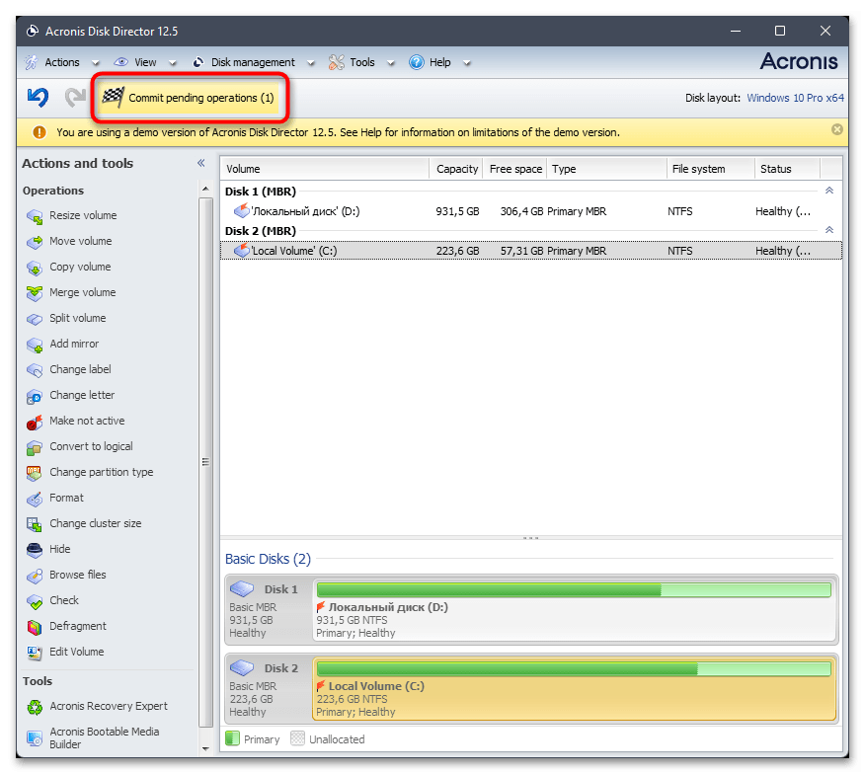The image size is (865, 774).
Task: Sort the list by Capacity column
Action: click(x=456, y=169)
